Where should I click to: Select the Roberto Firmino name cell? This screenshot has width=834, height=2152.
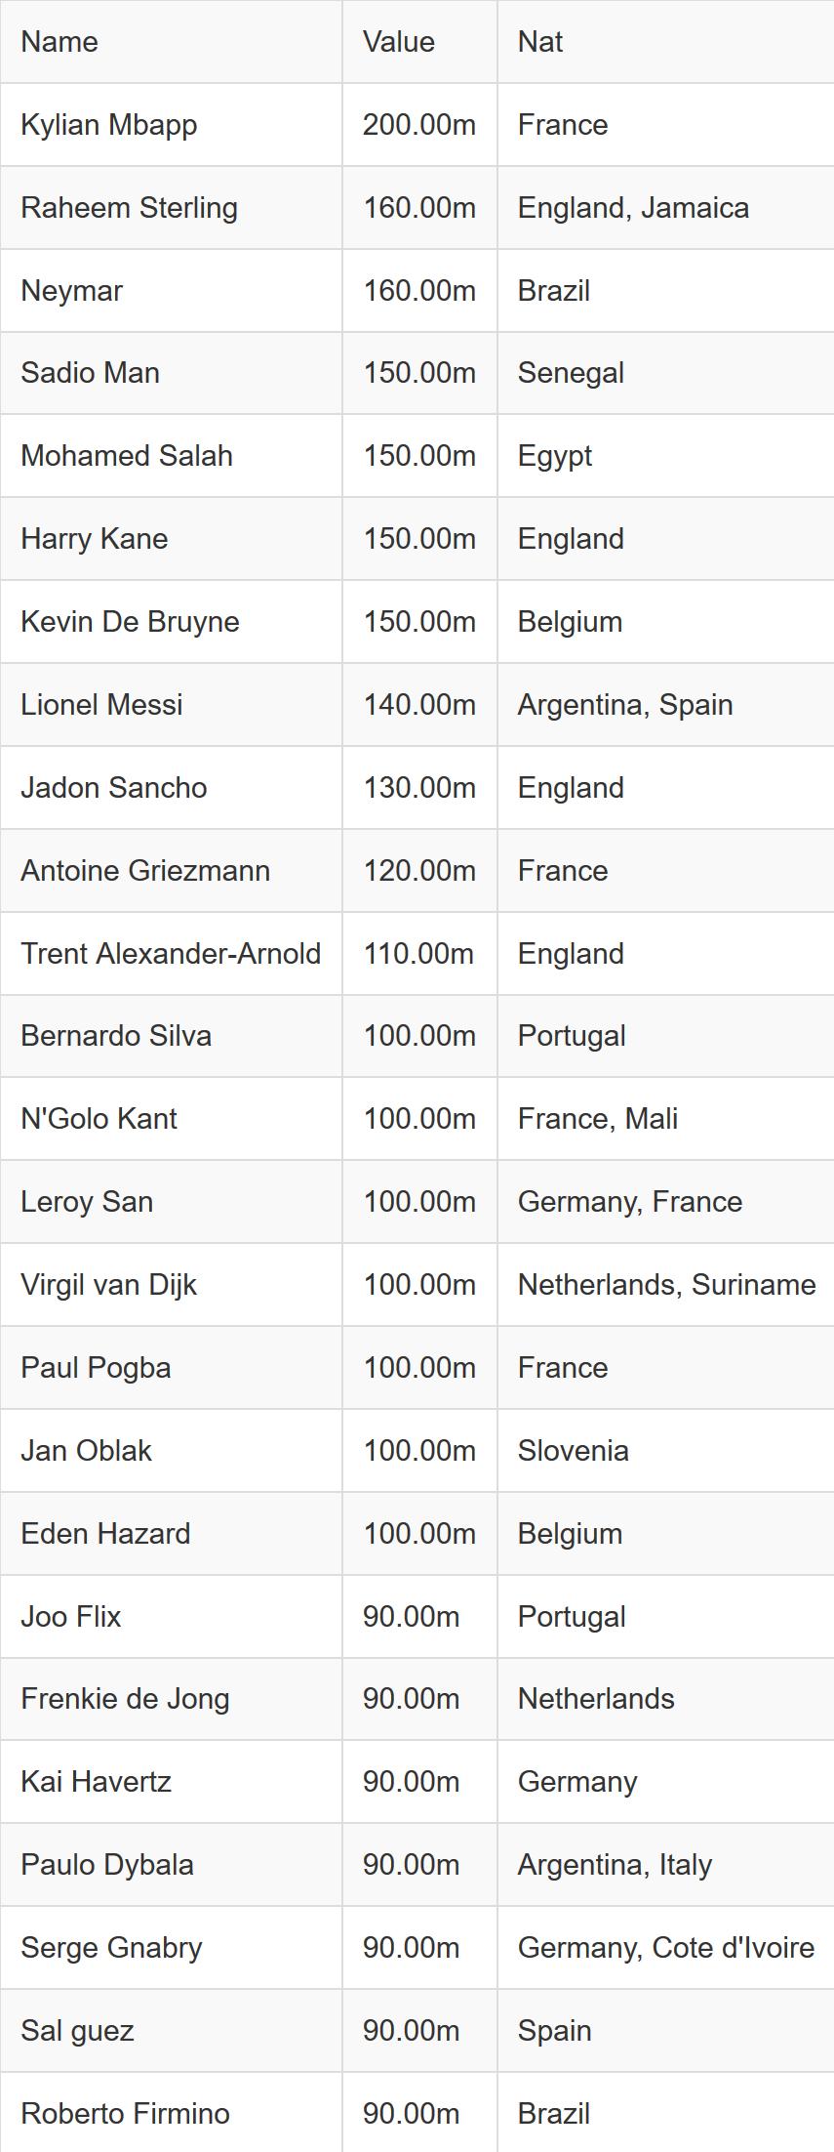click(125, 2114)
